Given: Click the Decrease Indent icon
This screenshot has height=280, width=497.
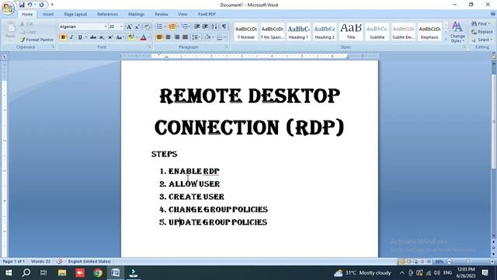Looking at the screenshot, I should click(196, 26).
